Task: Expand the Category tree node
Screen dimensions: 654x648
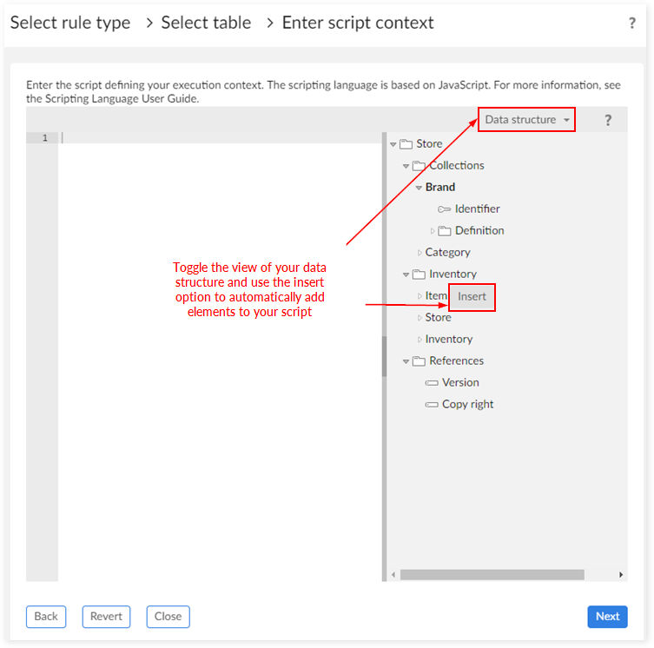Action: pyautogui.click(x=419, y=253)
